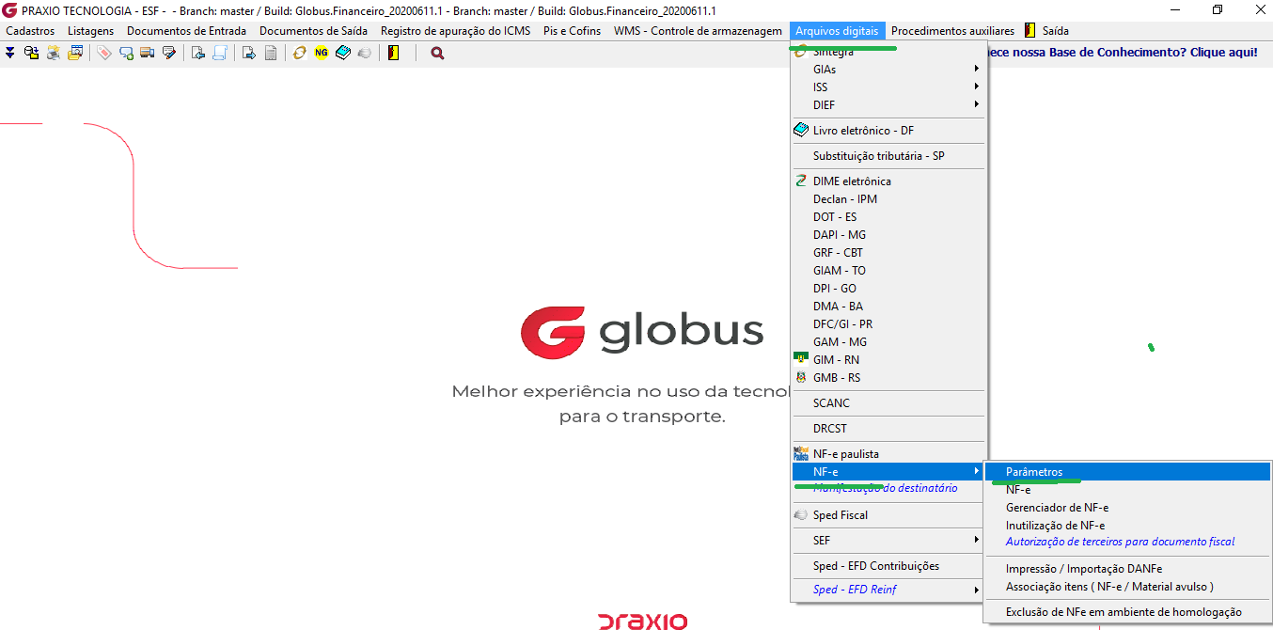This screenshot has height=630, width=1273.
Task: Click the gray icon beside Sped Fiscal
Action: point(801,514)
